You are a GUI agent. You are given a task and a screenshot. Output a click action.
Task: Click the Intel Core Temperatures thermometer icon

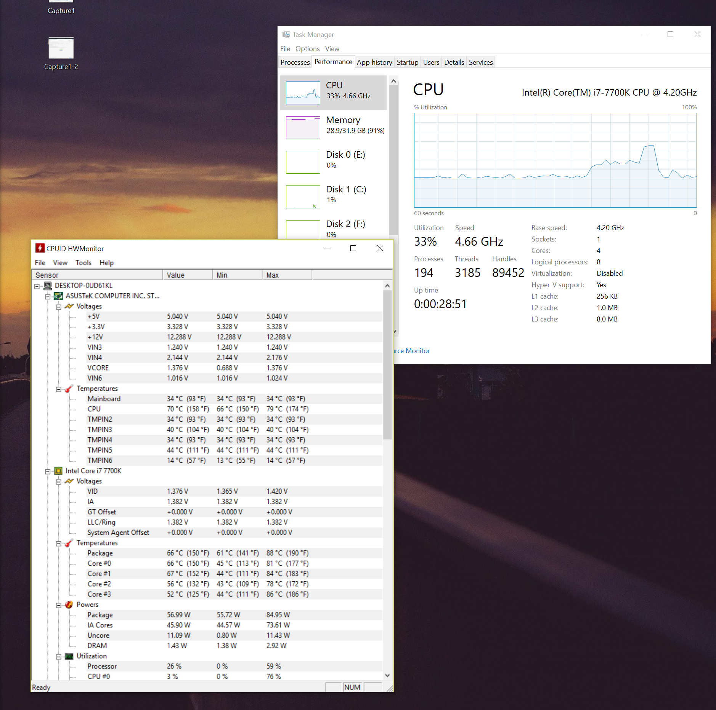69,543
